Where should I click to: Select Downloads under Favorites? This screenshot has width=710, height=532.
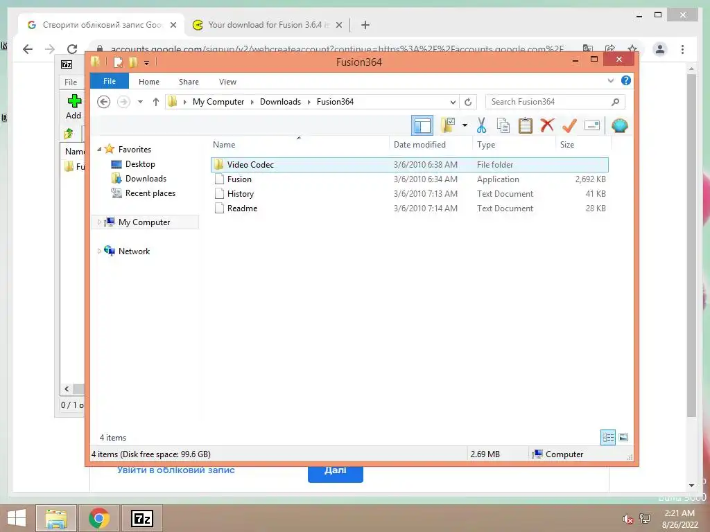tap(146, 178)
